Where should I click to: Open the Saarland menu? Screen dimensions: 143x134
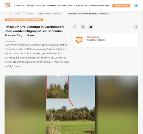tap(19, 6)
